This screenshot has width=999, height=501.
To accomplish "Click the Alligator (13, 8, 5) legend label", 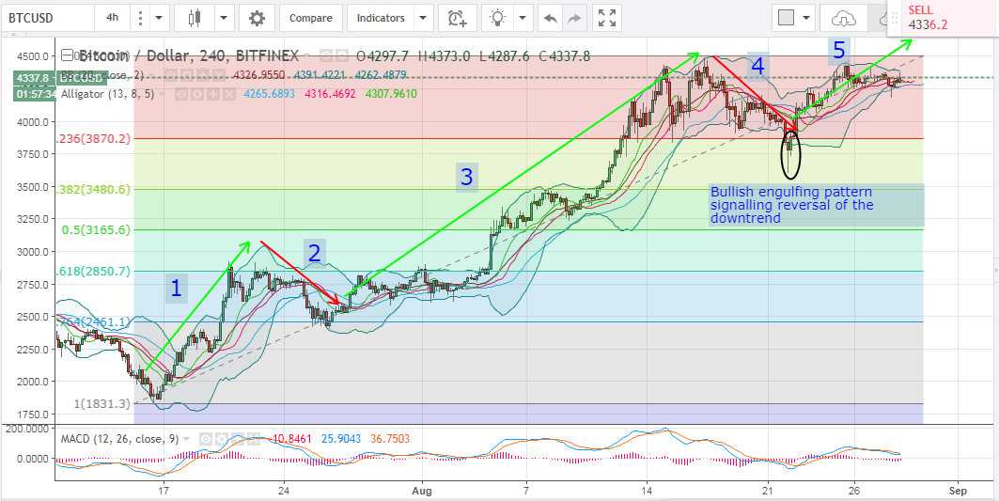I will pyautogui.click(x=107, y=94).
